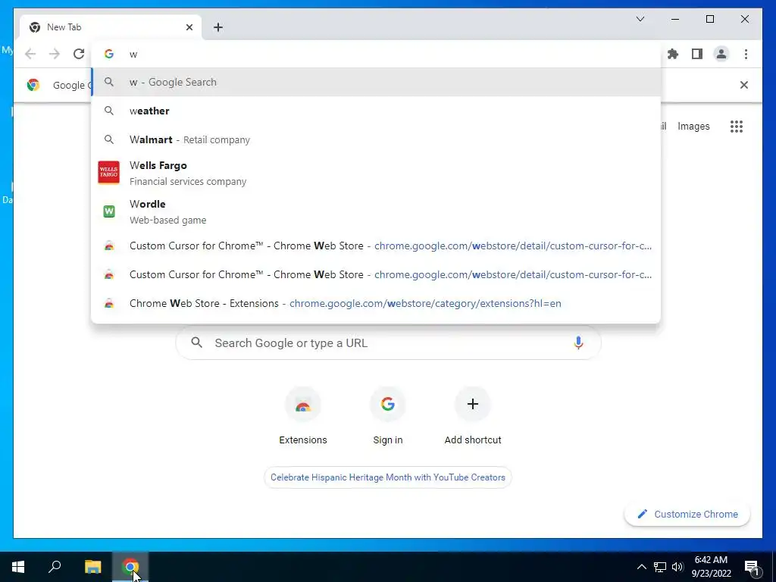This screenshot has width=776, height=582.
Task: Open File Explorer from the taskbar
Action: pyautogui.click(x=92, y=567)
